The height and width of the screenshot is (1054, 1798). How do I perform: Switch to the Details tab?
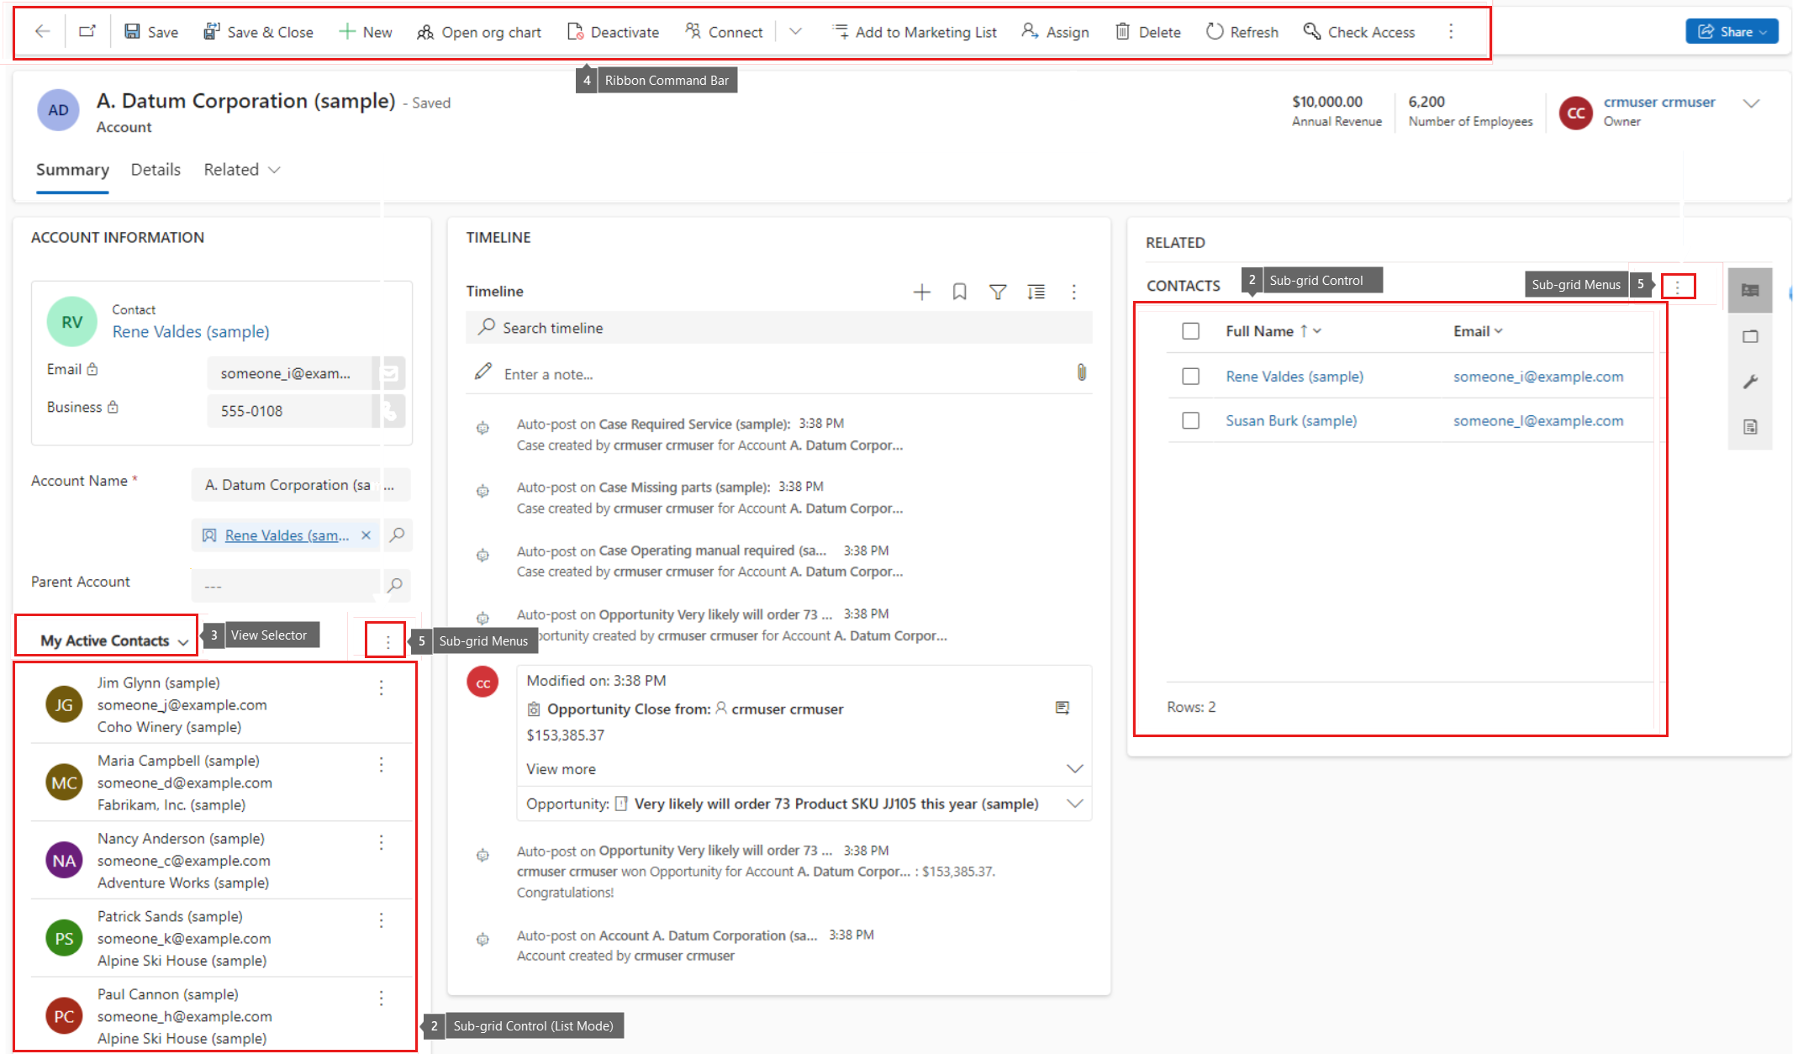(x=156, y=170)
